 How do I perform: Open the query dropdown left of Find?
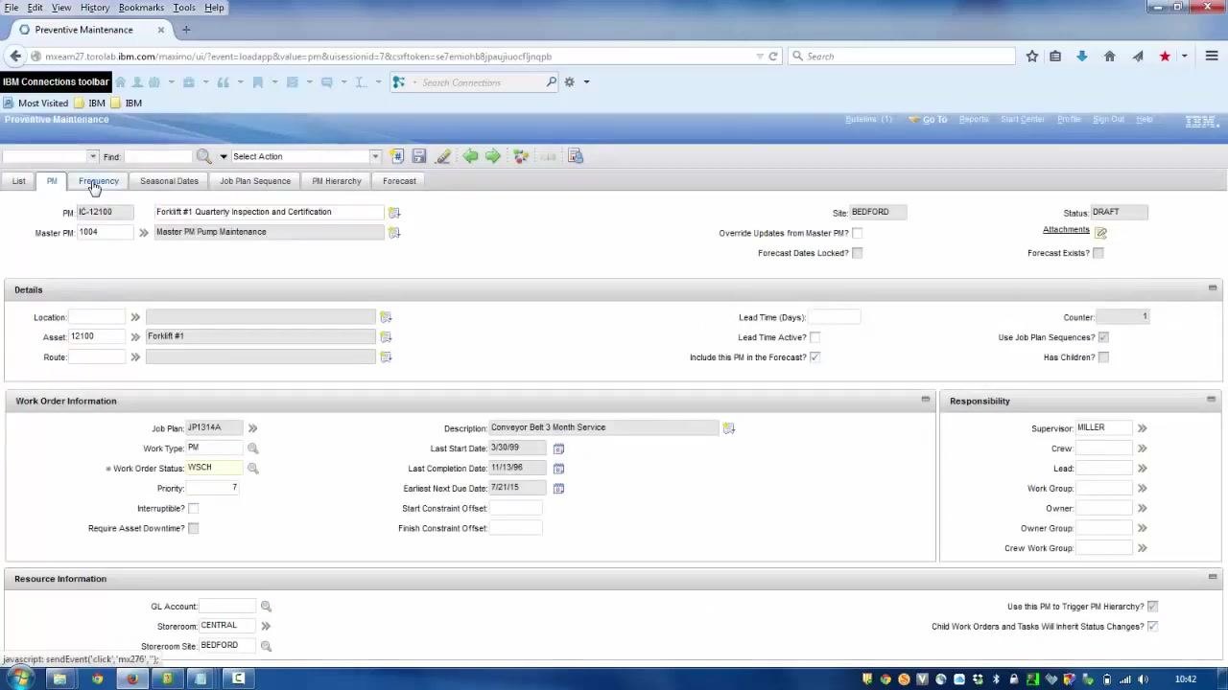(x=92, y=156)
